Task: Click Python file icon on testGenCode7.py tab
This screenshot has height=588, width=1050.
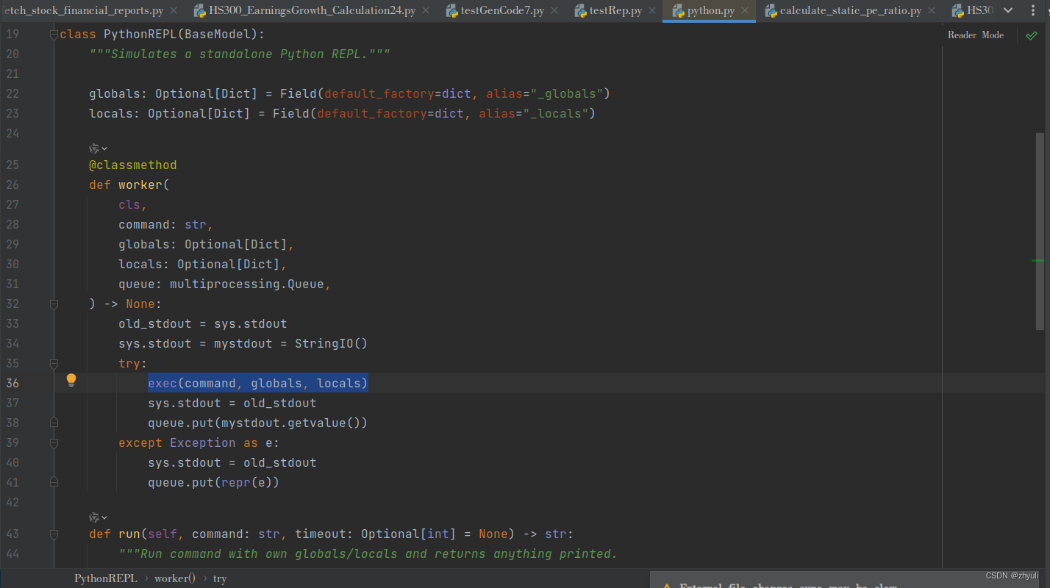Action: (x=452, y=11)
